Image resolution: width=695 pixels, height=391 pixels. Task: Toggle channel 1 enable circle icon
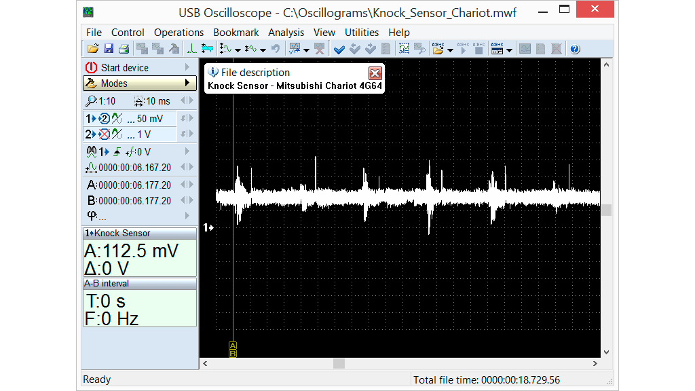click(x=104, y=119)
